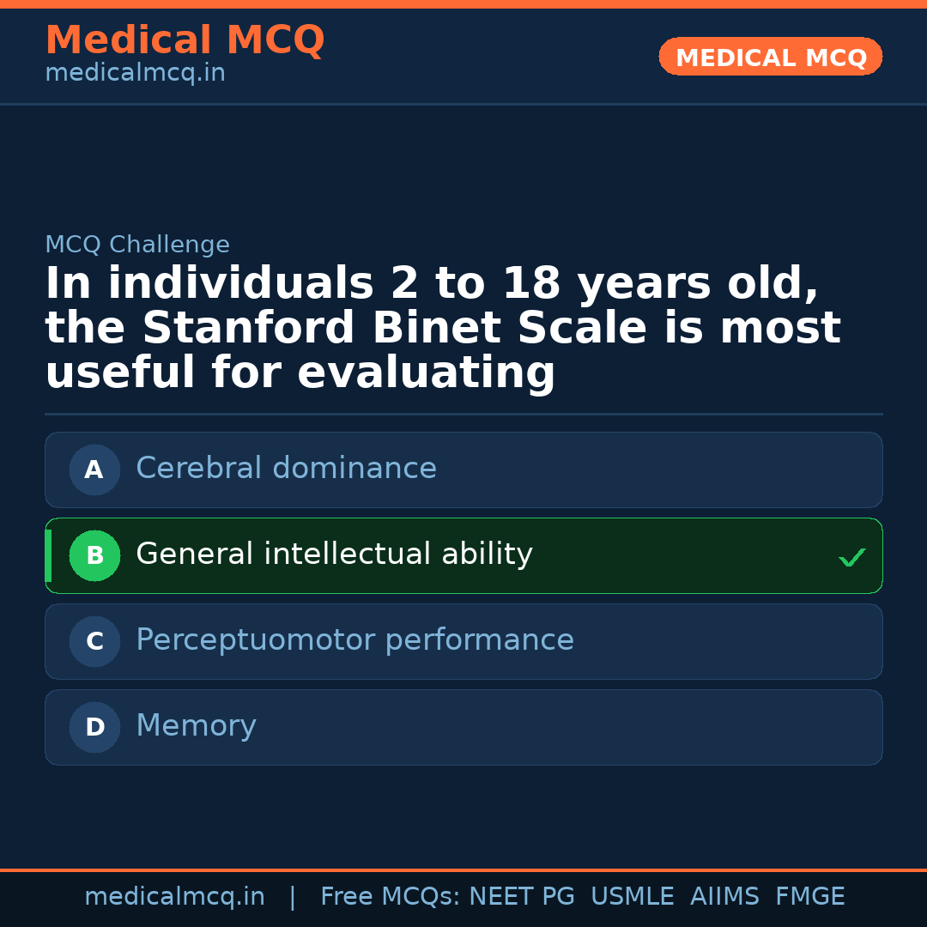The height and width of the screenshot is (927, 927).
Task: Click the green checkmark on the correct answer
Action: pyautogui.click(x=851, y=558)
